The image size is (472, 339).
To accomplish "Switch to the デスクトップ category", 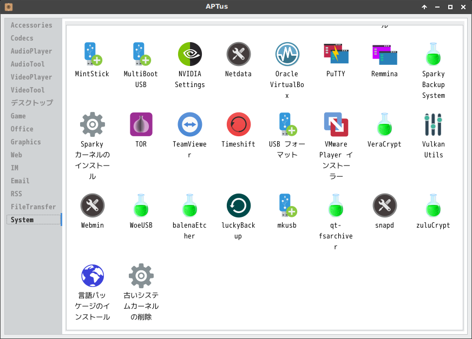I will click(32, 103).
